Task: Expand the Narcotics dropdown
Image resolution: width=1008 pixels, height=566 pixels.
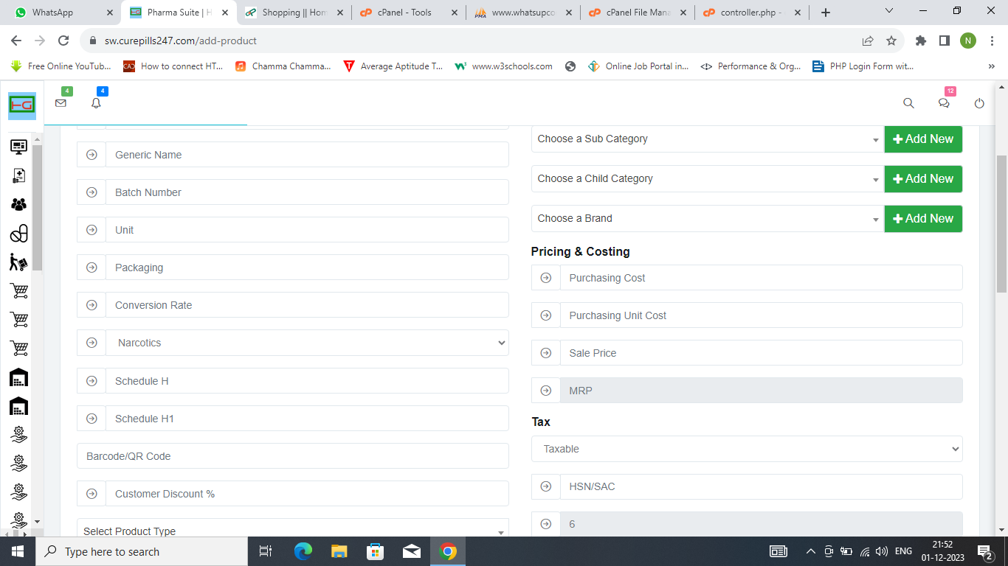Action: (307, 343)
